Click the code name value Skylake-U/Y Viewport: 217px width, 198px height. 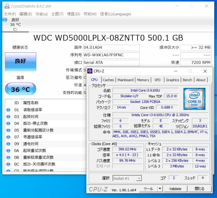[129, 96]
